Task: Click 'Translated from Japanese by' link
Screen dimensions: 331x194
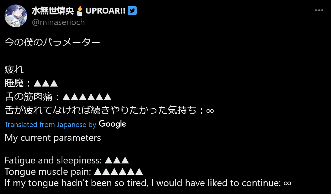Action: [x=51, y=124]
